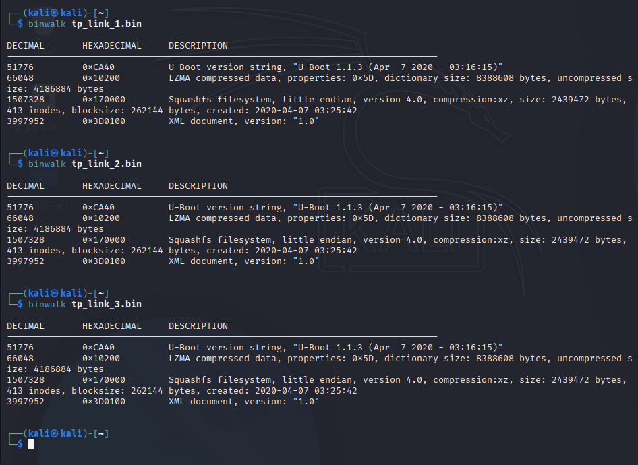Click "Squashfs filesystem" in tp_link_2.bin output
This screenshot has width=638, height=465.
[x=220, y=240]
